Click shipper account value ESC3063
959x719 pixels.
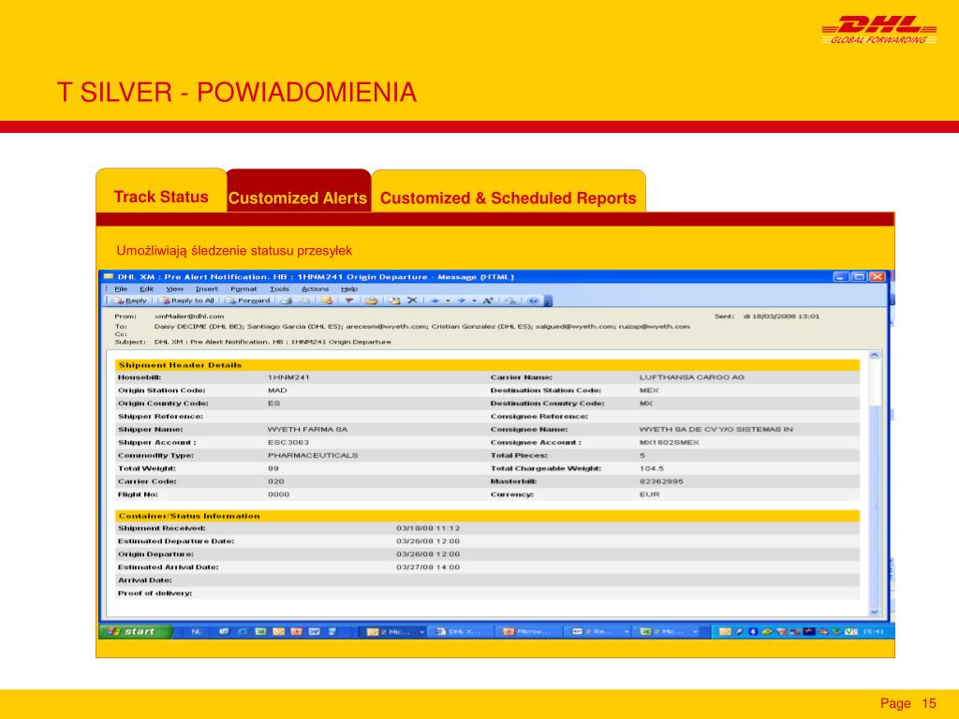(x=288, y=442)
